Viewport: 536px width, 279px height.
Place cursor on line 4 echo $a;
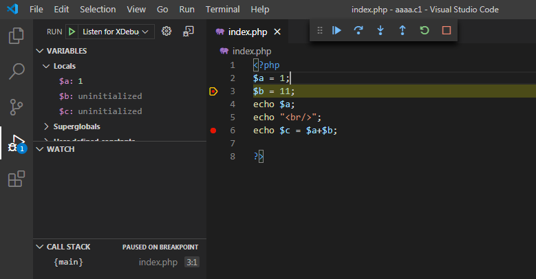pos(274,104)
